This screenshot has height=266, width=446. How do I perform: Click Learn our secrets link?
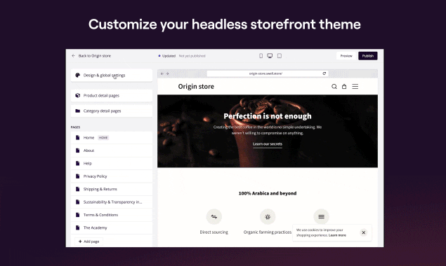268,144
